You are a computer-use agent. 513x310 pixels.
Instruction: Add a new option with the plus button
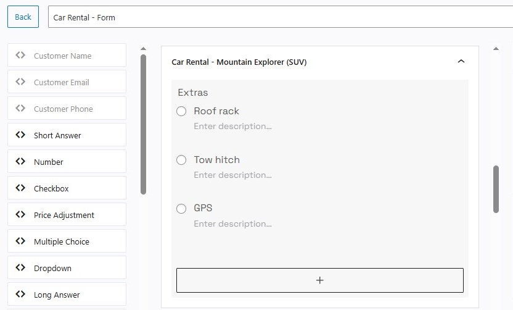pos(319,280)
